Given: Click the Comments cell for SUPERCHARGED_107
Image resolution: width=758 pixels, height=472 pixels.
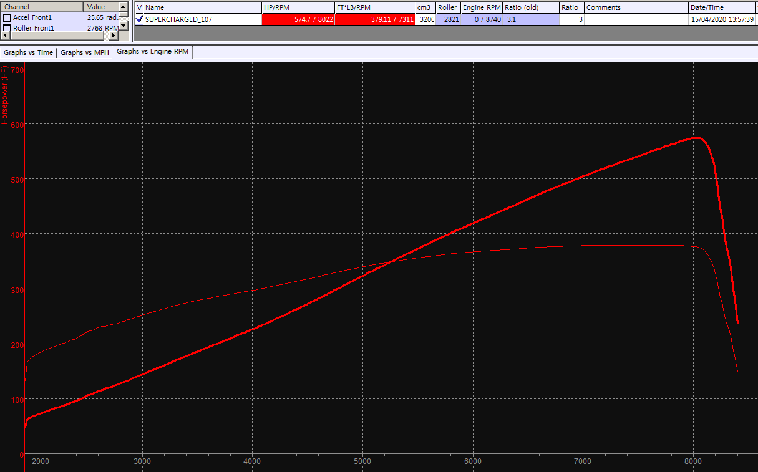Looking at the screenshot, I should (636, 19).
